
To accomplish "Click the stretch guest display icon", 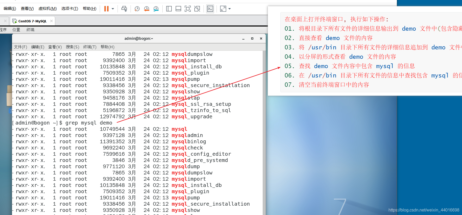I will click(x=223, y=9).
